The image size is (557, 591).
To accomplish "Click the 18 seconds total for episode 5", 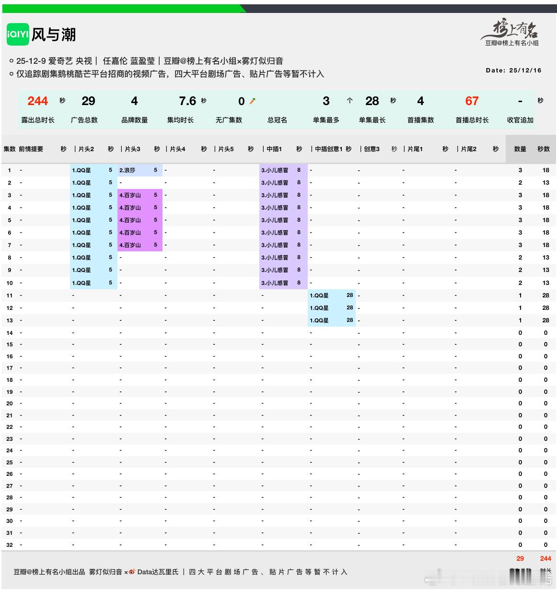I will (545, 220).
